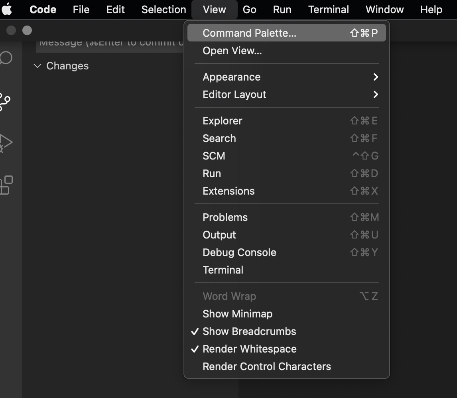
Task: Open the Code application menu
Action: click(x=43, y=10)
